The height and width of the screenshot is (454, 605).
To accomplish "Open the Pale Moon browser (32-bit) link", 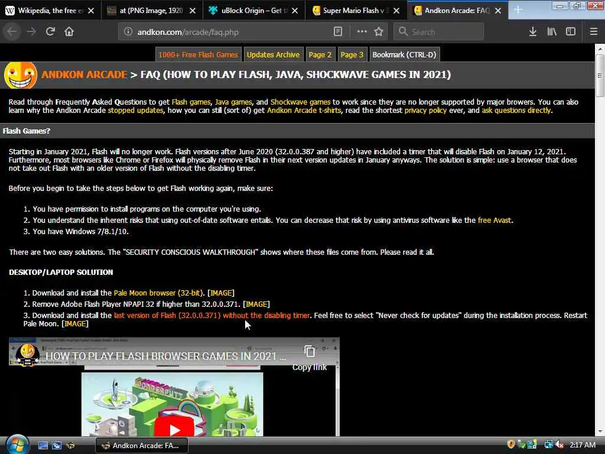I will [158, 293].
